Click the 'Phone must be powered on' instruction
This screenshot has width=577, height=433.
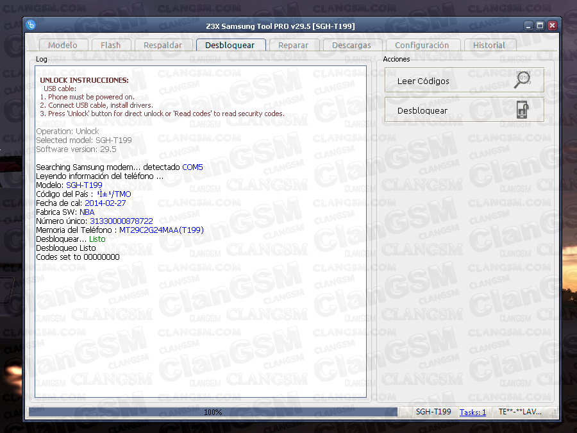pos(87,97)
